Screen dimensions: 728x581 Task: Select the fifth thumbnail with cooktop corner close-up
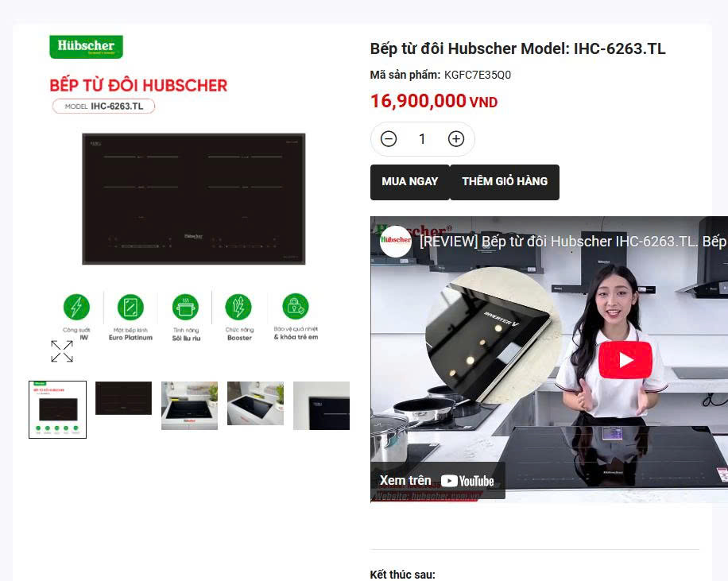tap(321, 405)
